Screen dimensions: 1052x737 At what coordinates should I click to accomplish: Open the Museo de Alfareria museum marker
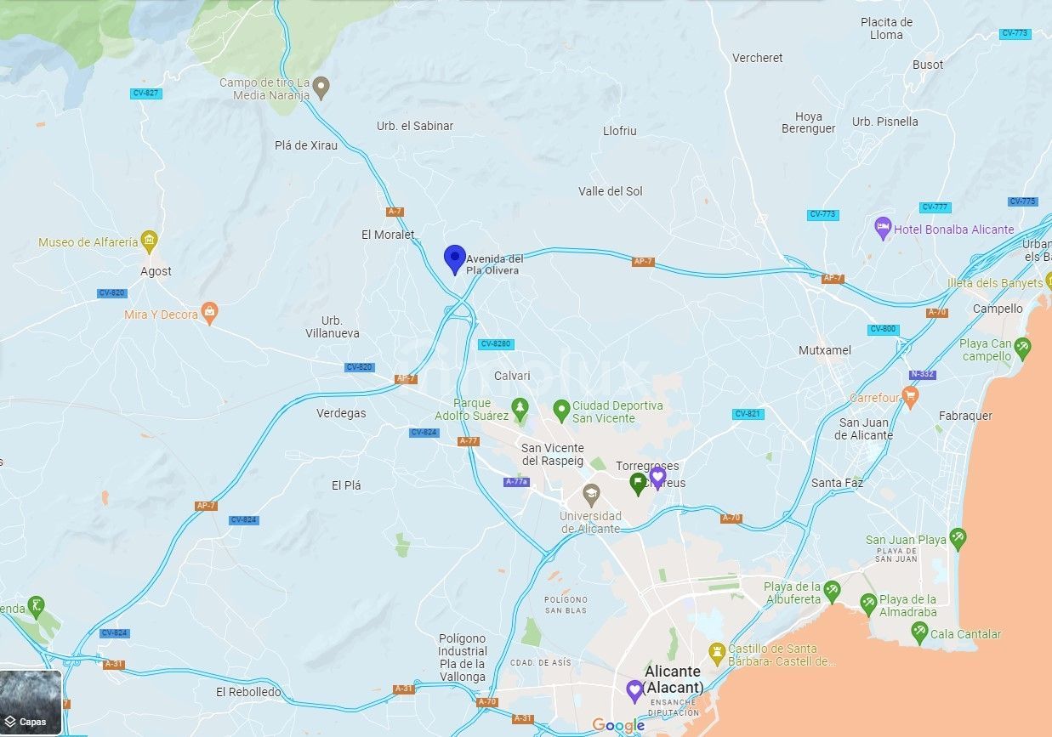150,241
